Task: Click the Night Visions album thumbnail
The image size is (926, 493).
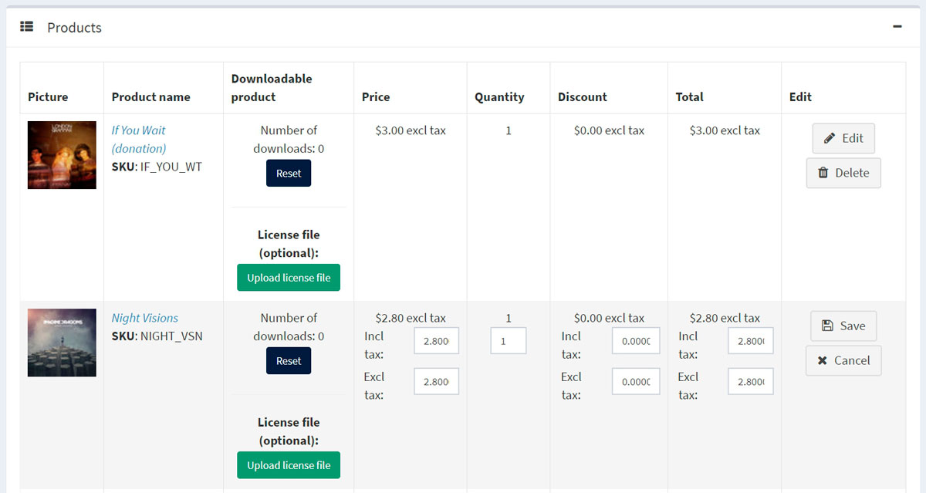Action: click(62, 343)
